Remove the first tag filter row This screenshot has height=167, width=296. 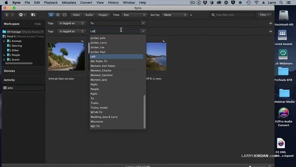click(271, 23)
